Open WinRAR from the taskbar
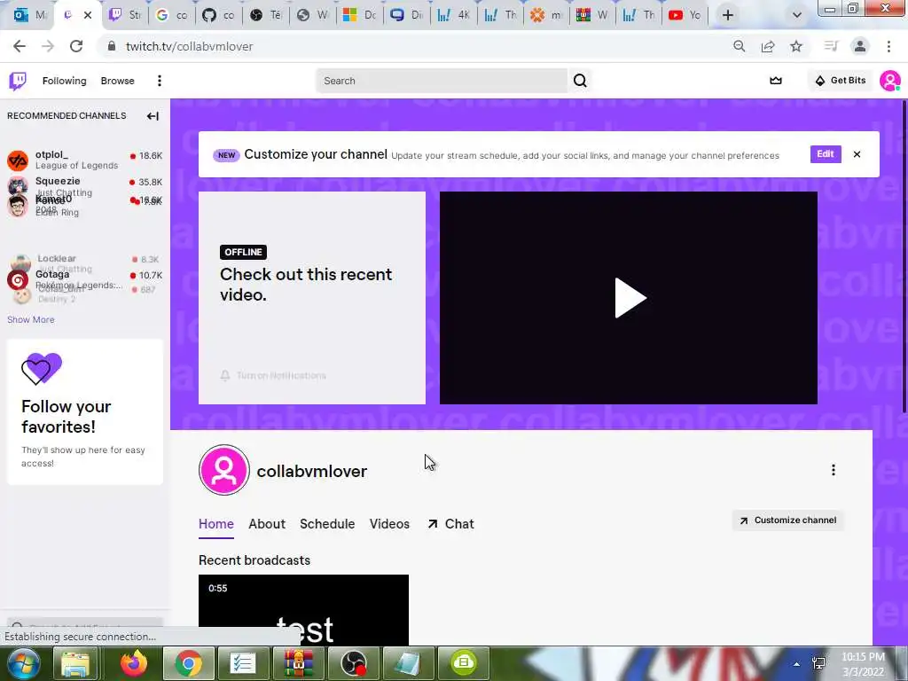This screenshot has height=681, width=908. pyautogui.click(x=298, y=663)
